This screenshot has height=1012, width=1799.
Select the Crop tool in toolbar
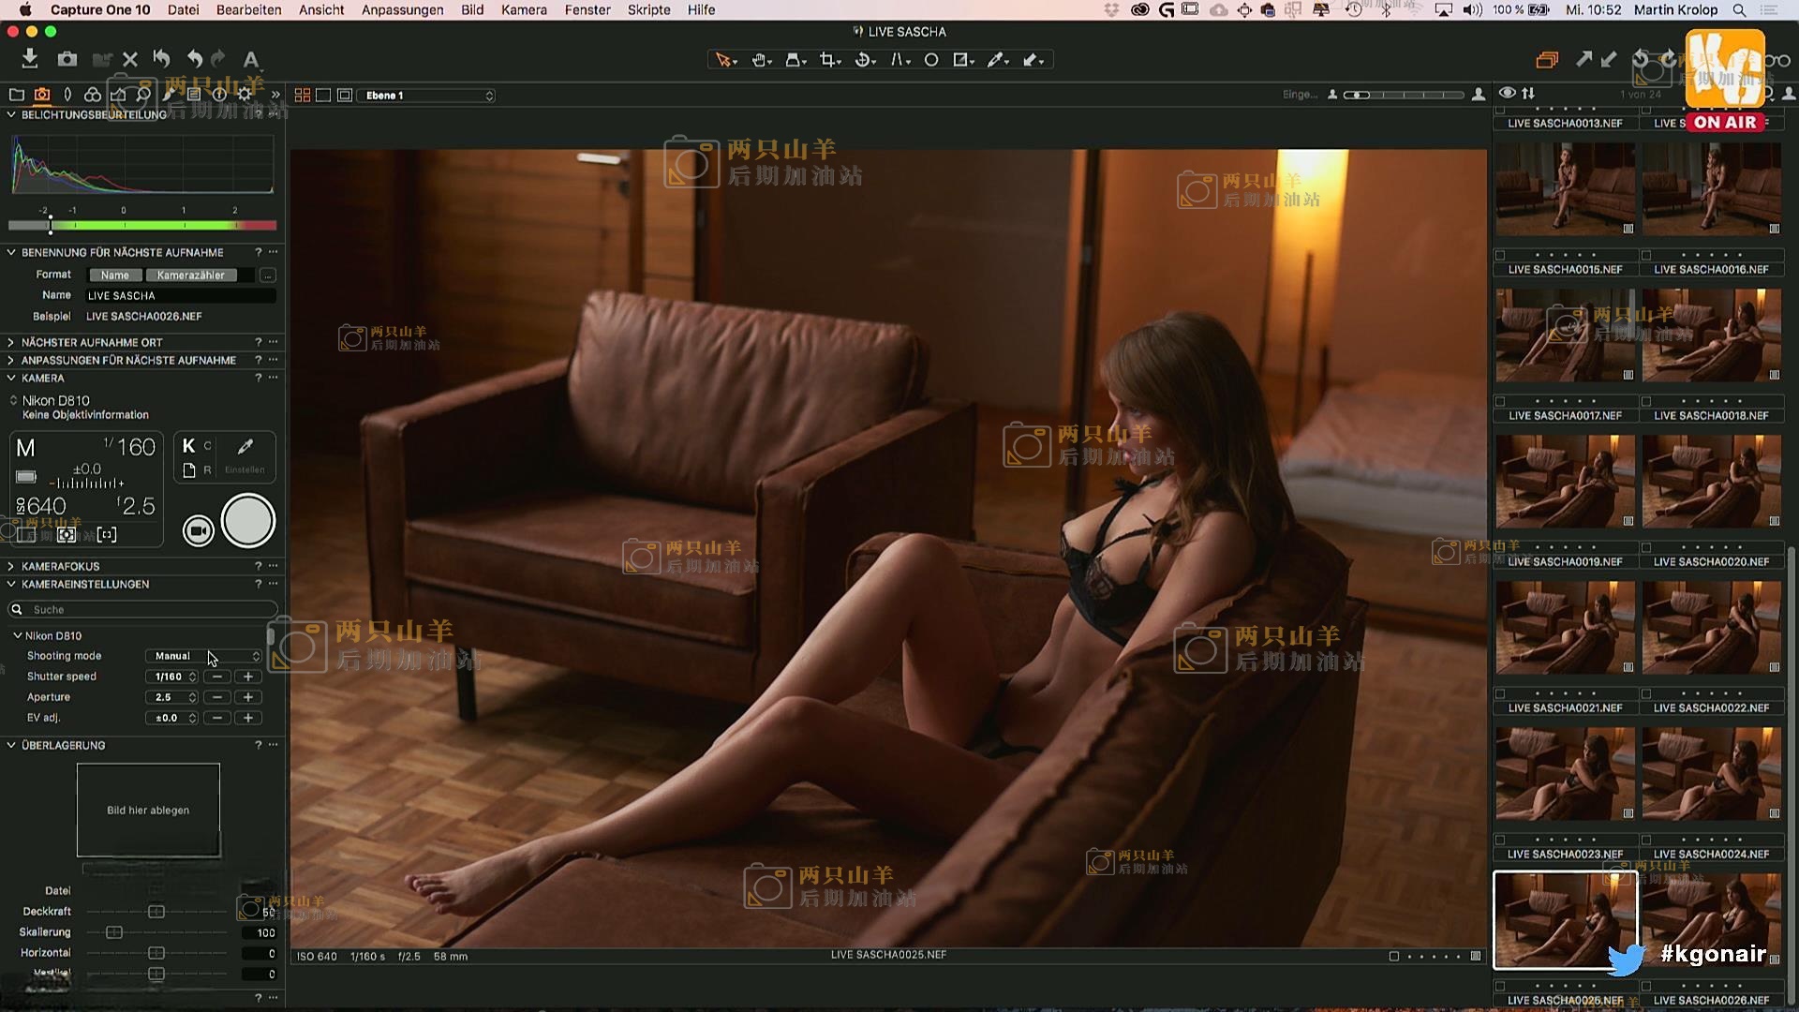[827, 60]
